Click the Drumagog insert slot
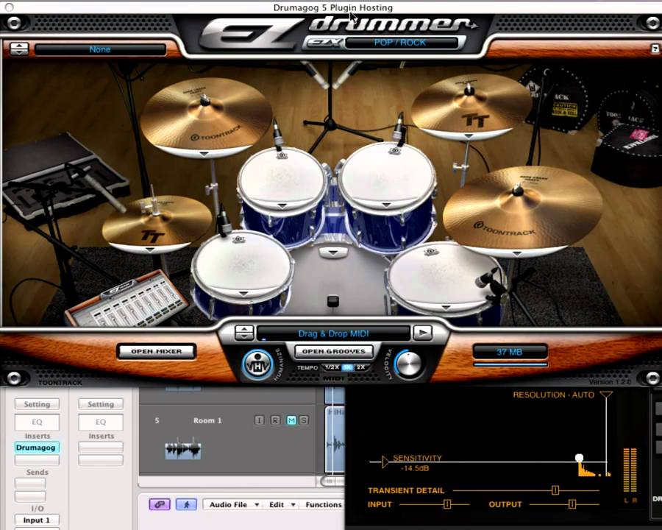Screen dimensions: 662x530 tap(38, 447)
